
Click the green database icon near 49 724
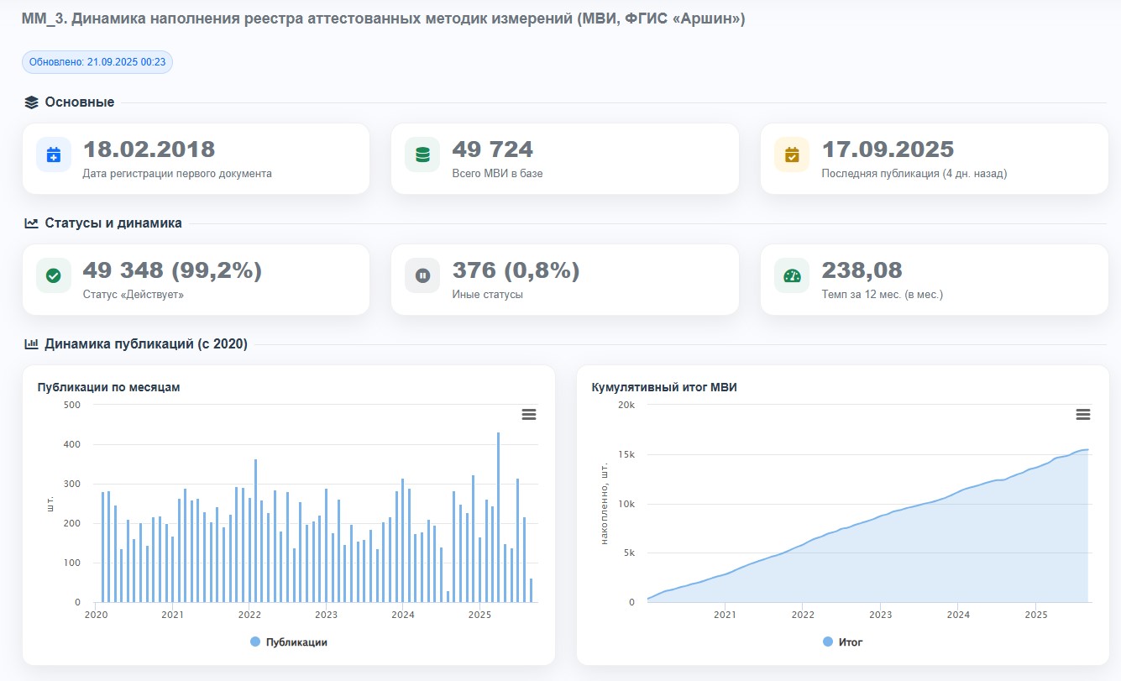[x=422, y=155]
